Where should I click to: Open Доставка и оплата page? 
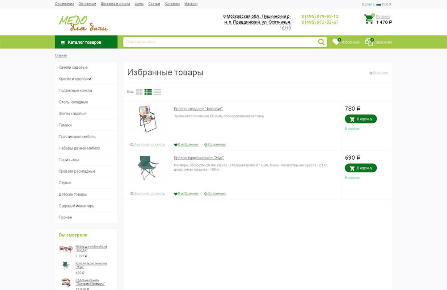pyautogui.click(x=115, y=4)
